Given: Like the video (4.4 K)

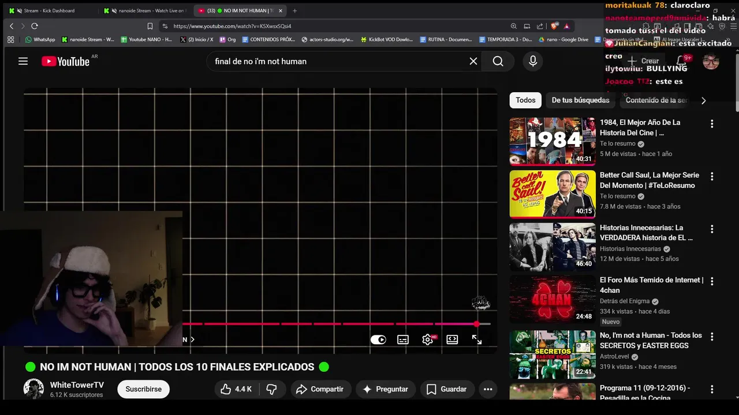Looking at the screenshot, I should pos(236,389).
